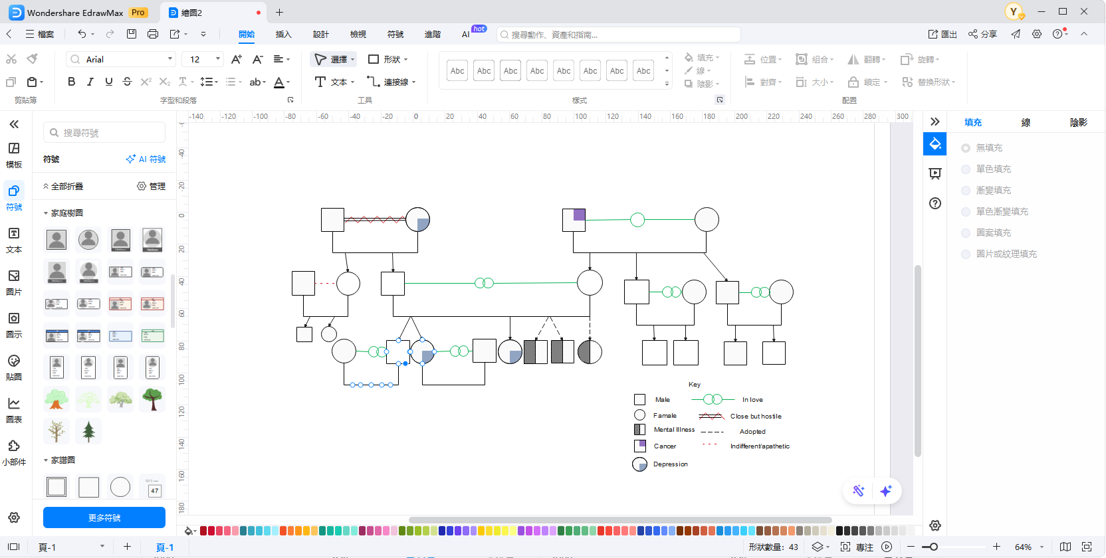Switch to the 線 tab in right panel
The height and width of the screenshot is (558, 1106).
(x=1026, y=122)
